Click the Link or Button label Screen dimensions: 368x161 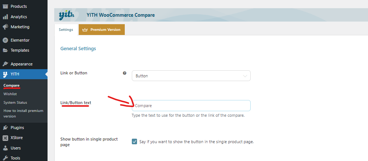(74, 73)
